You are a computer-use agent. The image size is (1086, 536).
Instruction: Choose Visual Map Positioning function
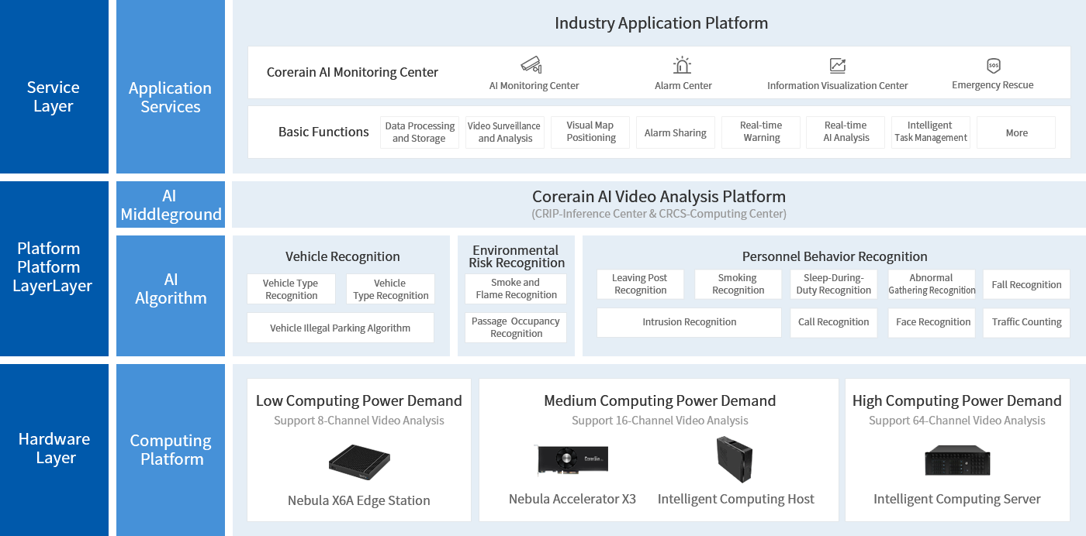[x=590, y=132]
